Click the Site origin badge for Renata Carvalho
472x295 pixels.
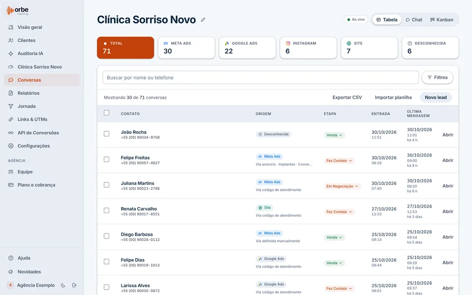click(x=265, y=207)
